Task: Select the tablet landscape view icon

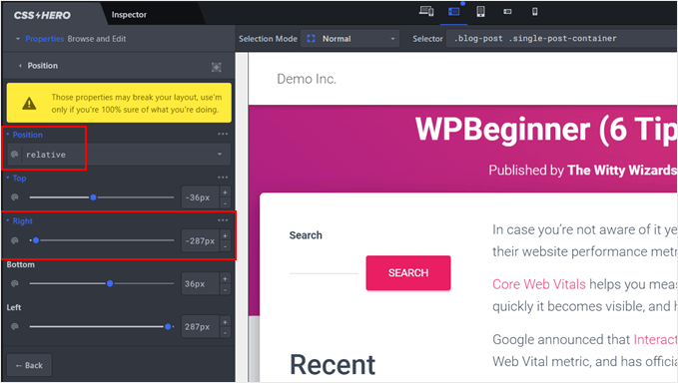Action: 453,12
